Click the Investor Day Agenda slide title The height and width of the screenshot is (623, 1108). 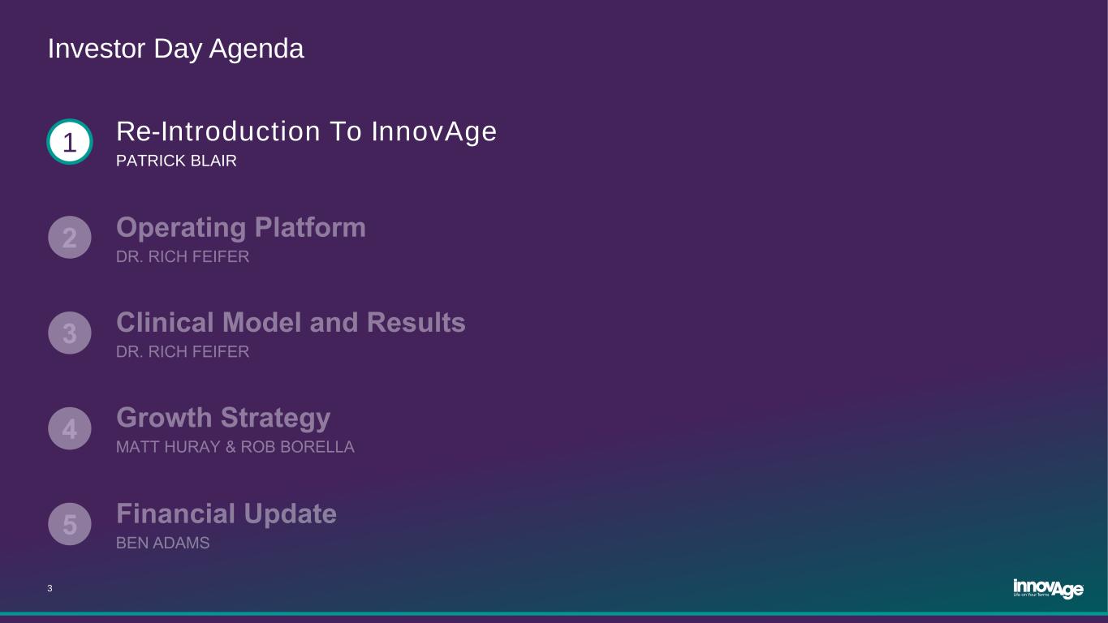[176, 49]
